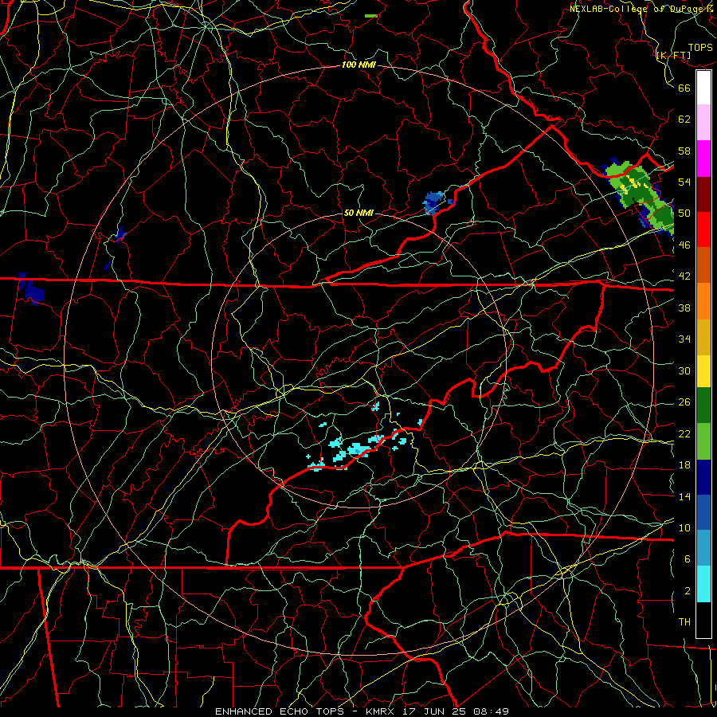Select the dark red legend swatch
This screenshot has height=717, width=717.
click(703, 194)
